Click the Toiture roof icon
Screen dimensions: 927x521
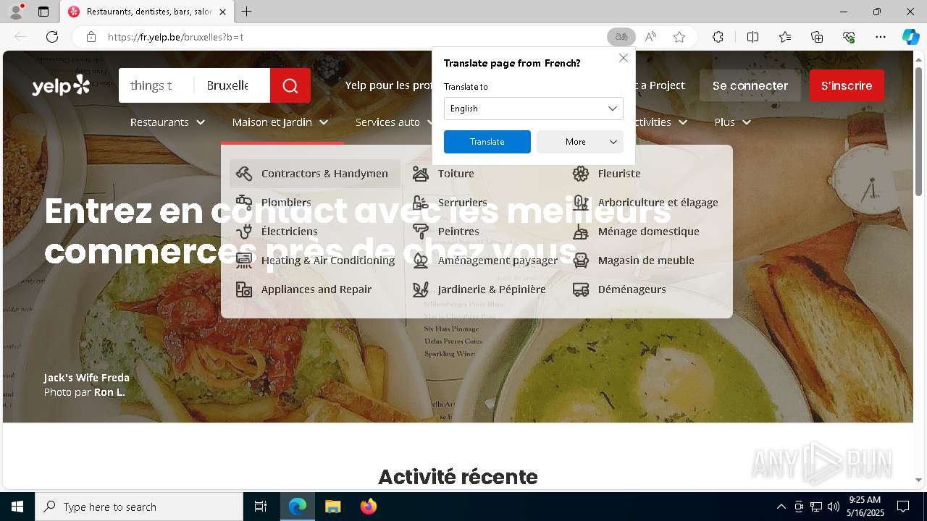[x=421, y=174]
